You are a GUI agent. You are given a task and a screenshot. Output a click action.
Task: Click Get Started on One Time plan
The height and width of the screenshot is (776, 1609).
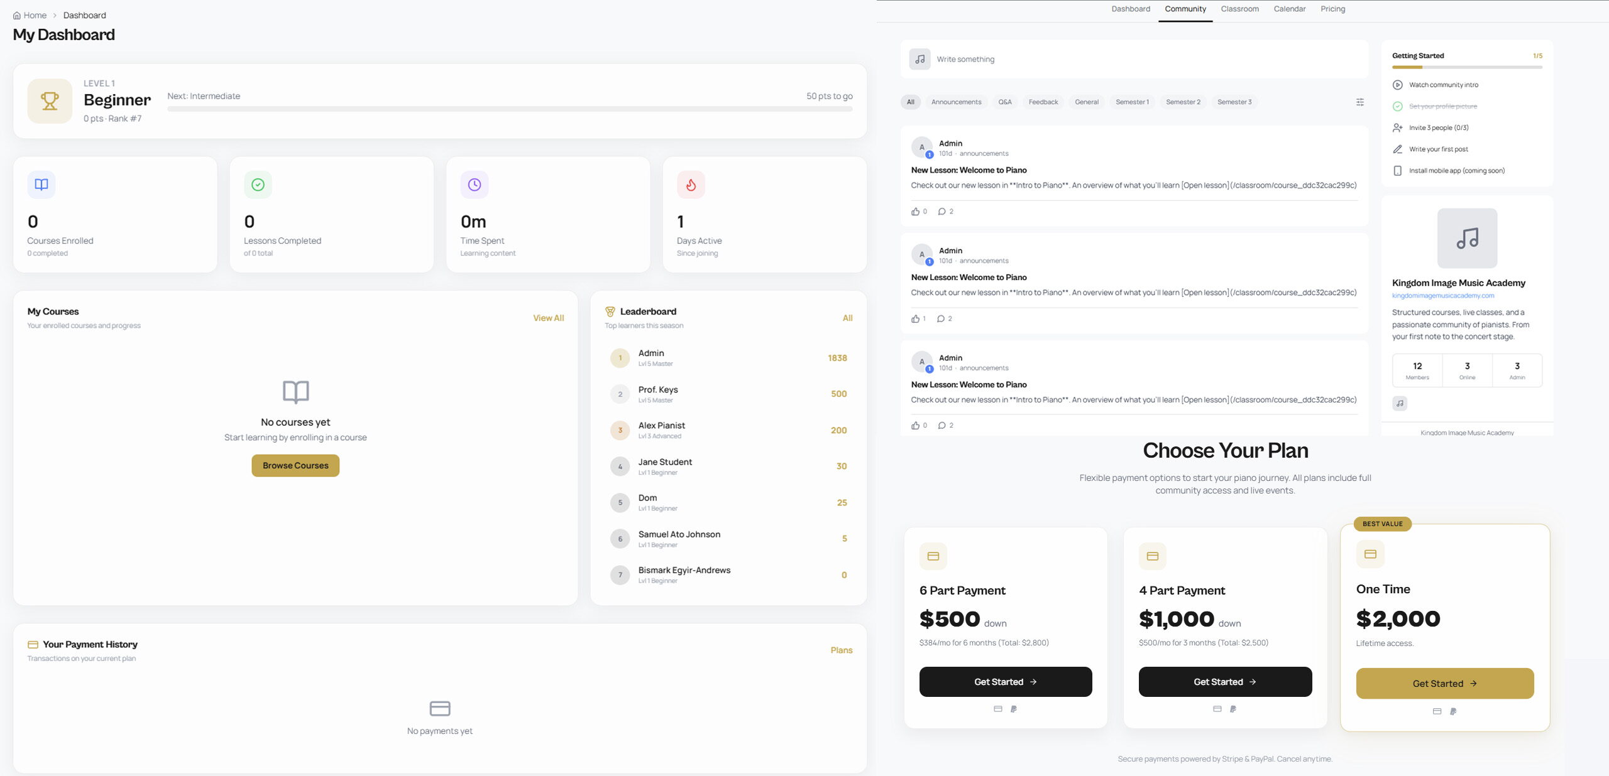[1444, 683]
